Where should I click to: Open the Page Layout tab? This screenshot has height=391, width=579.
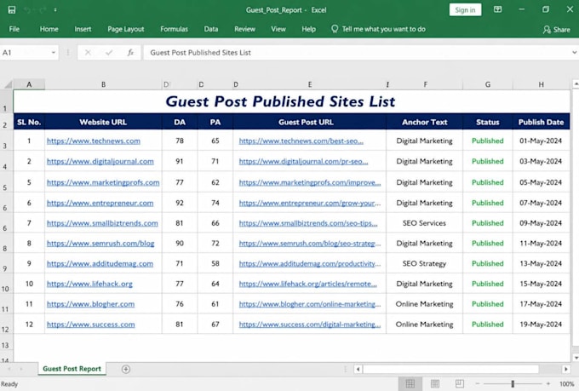[x=125, y=29]
